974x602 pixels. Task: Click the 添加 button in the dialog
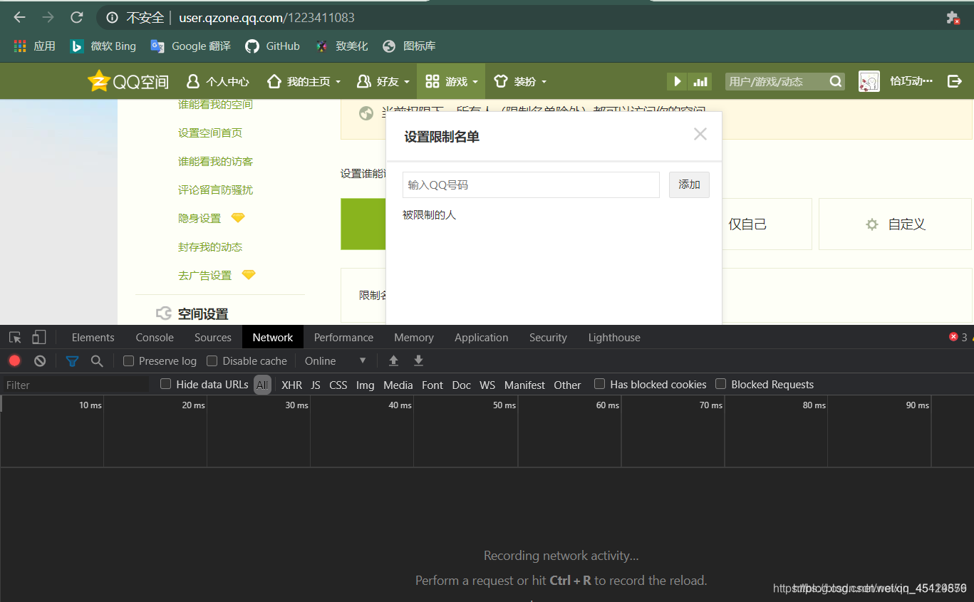(x=689, y=185)
